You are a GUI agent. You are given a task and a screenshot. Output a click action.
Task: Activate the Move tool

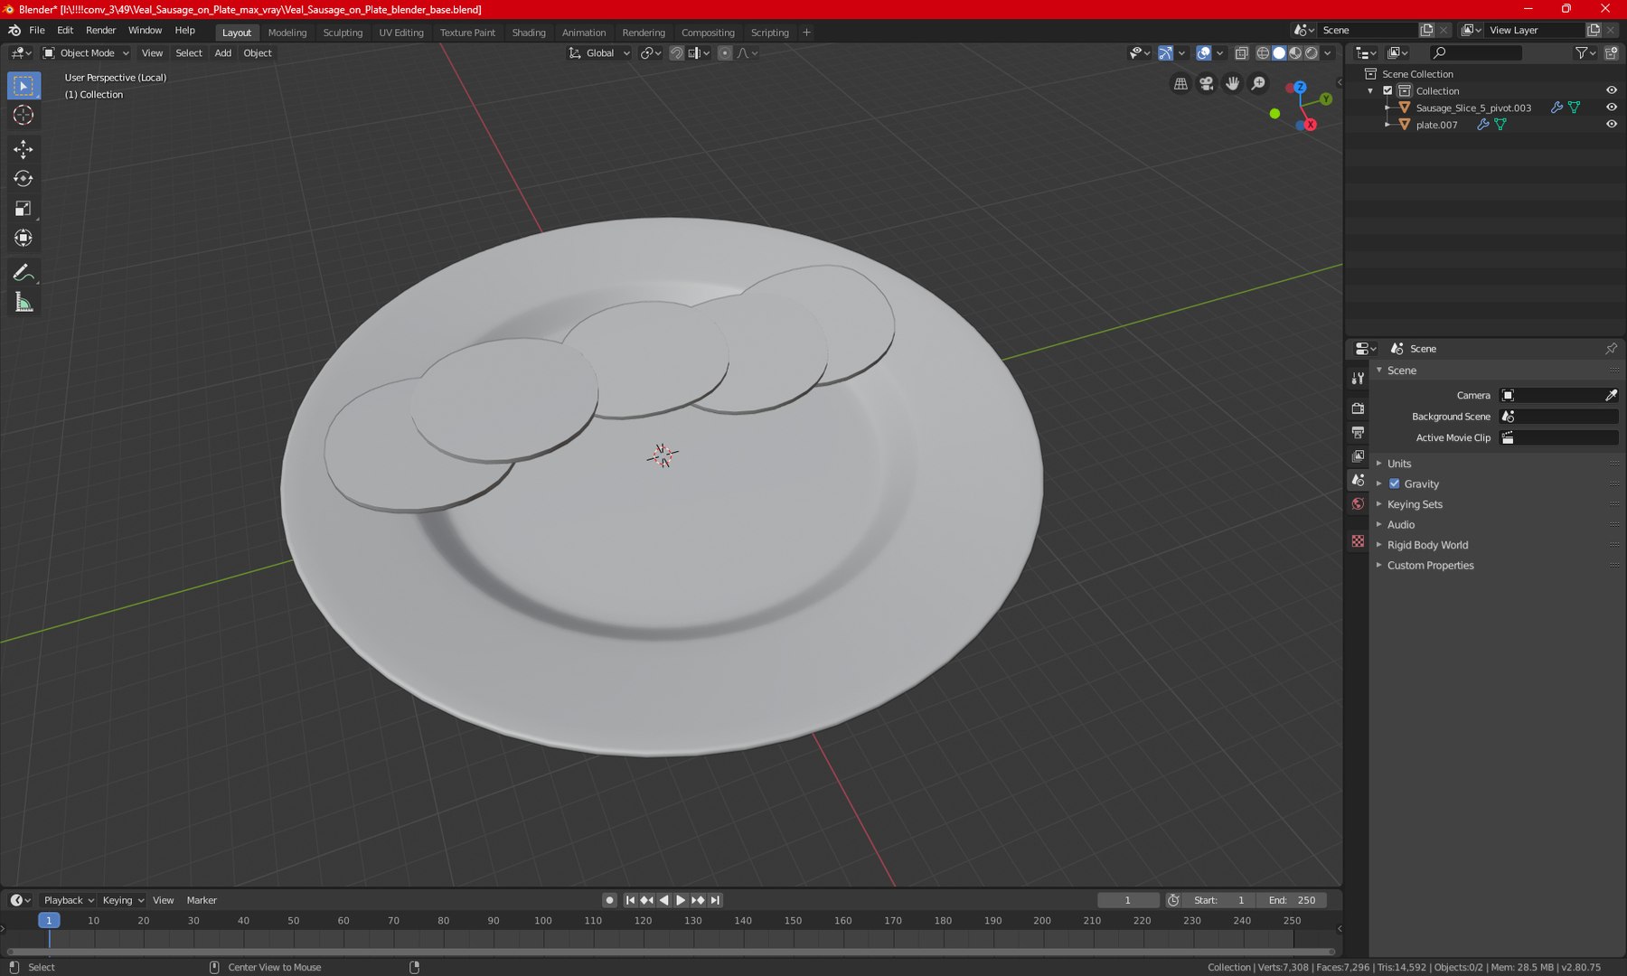pyautogui.click(x=24, y=149)
